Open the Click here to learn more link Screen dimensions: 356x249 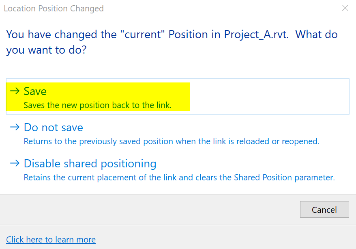(x=51, y=240)
